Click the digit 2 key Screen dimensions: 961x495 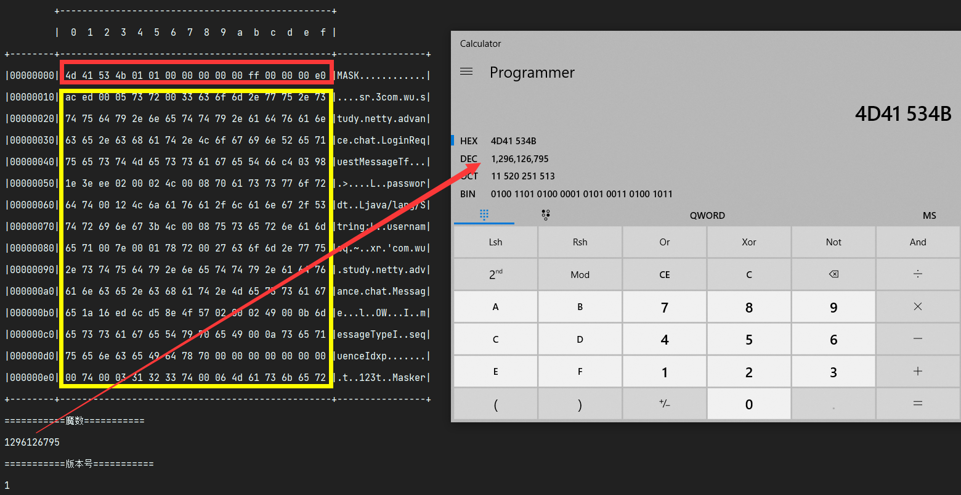point(748,372)
